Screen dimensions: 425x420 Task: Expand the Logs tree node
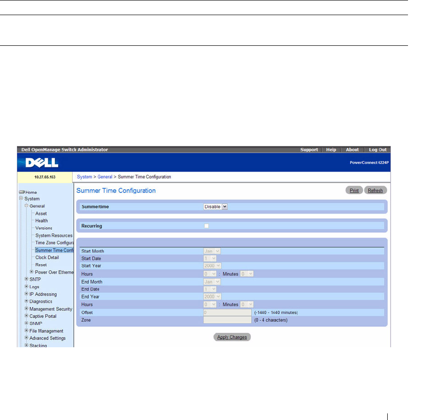[26, 286]
